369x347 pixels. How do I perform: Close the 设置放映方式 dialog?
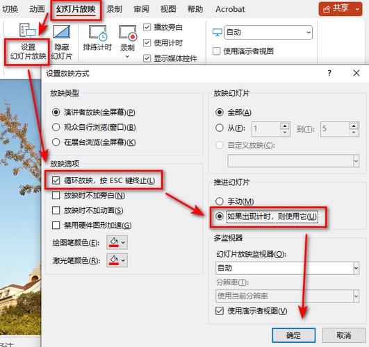coord(356,73)
